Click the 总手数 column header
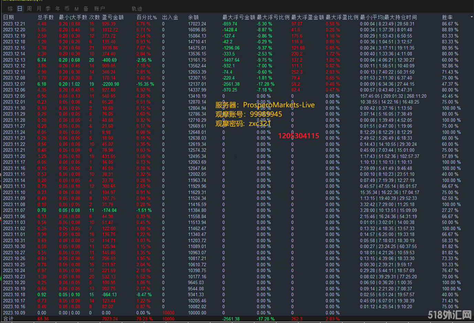Image resolution: width=474 pixels, height=323 pixels. (46, 17)
